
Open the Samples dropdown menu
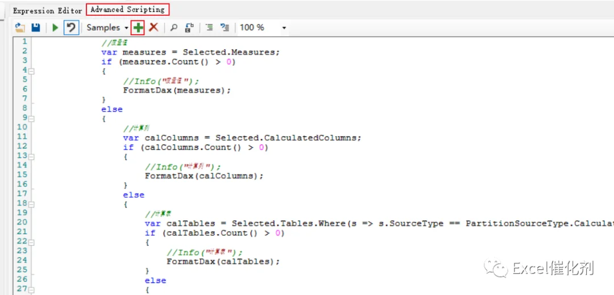point(107,28)
